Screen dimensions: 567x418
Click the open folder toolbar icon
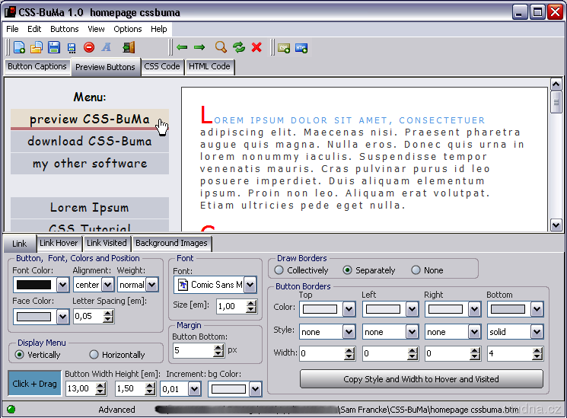point(36,47)
